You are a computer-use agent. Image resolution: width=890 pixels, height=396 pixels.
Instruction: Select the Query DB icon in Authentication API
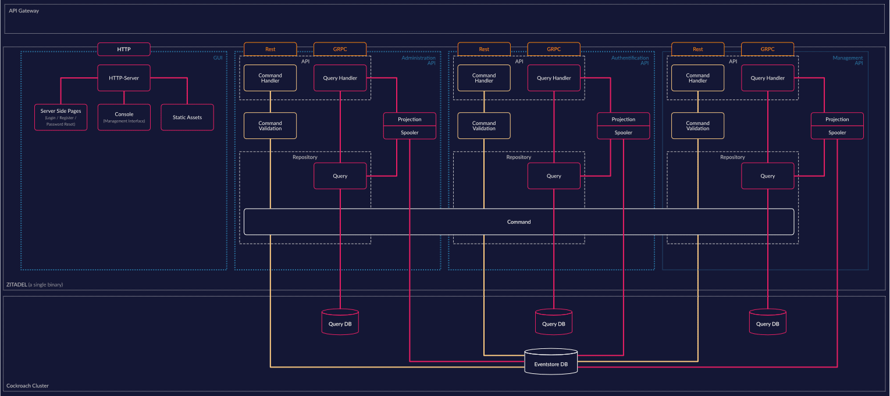(x=553, y=322)
